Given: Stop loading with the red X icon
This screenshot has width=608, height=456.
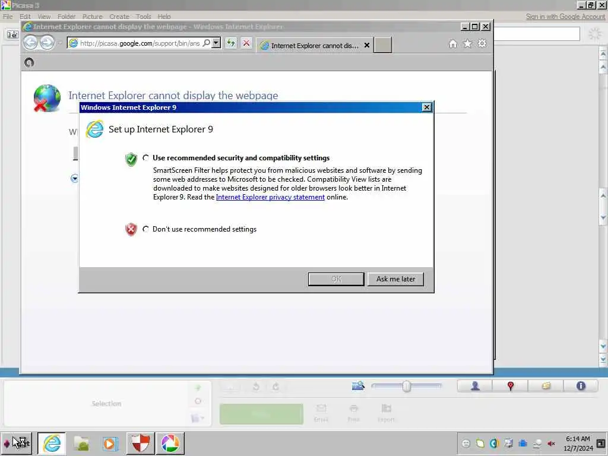Looking at the screenshot, I should [x=246, y=43].
